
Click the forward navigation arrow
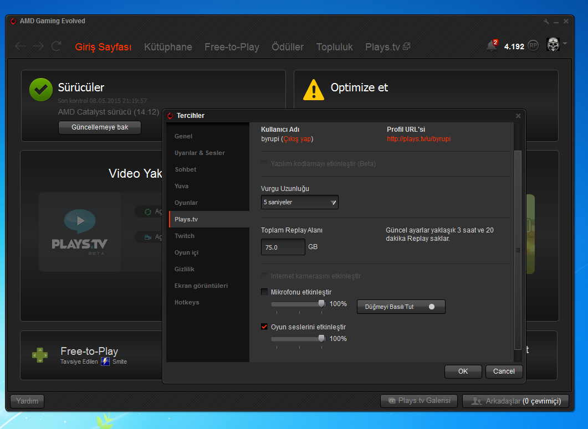(x=38, y=46)
